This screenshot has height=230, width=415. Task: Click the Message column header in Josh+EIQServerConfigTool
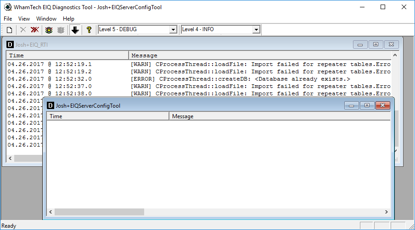pyautogui.click(x=280, y=116)
